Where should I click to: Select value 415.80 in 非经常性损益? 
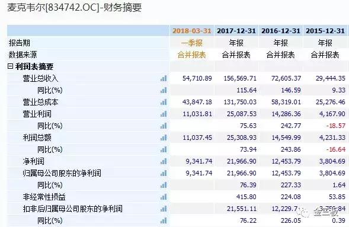pyautogui.click(x=246, y=197)
